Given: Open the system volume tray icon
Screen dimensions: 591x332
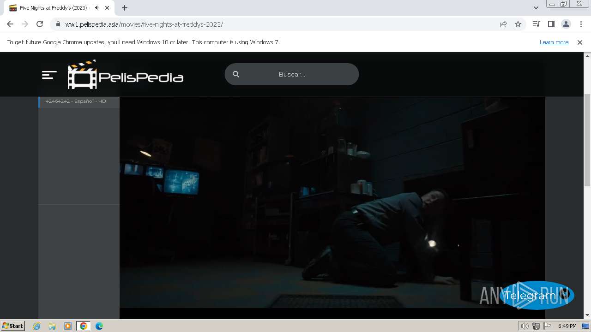Looking at the screenshot, I should (x=525, y=326).
